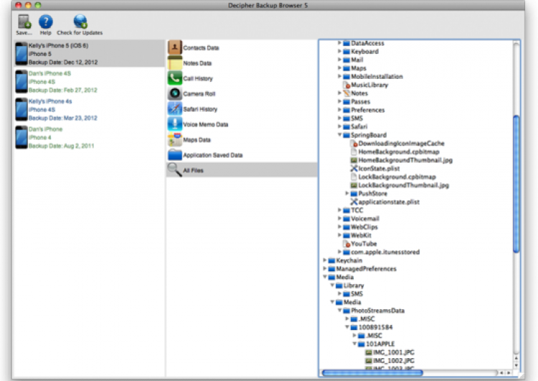Screen dimensions: 538x381
Task: Click the DownloadingIconImageCache file icon
Action: coord(354,144)
